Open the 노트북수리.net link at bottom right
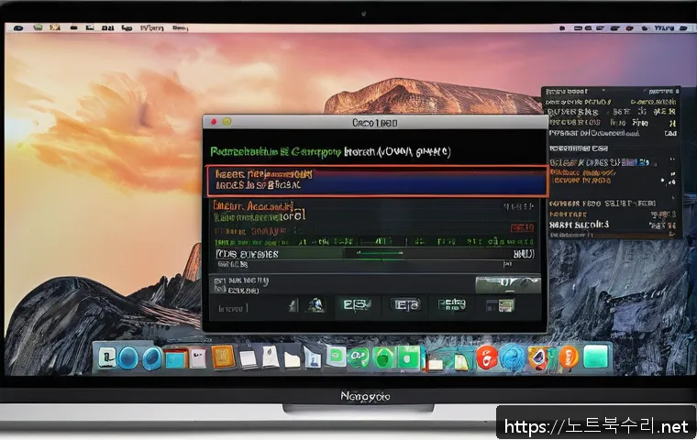Image resolution: width=697 pixels, height=440 pixels. tap(595, 426)
